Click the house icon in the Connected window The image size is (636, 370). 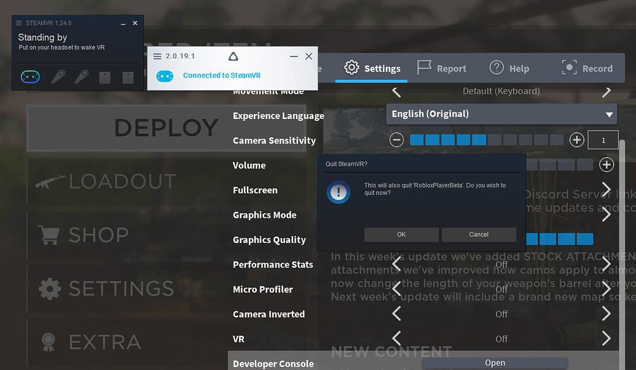(x=233, y=56)
